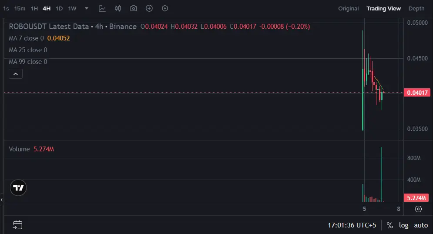Open timezone menu showing 17:01:36 UTC+5

pyautogui.click(x=352, y=225)
